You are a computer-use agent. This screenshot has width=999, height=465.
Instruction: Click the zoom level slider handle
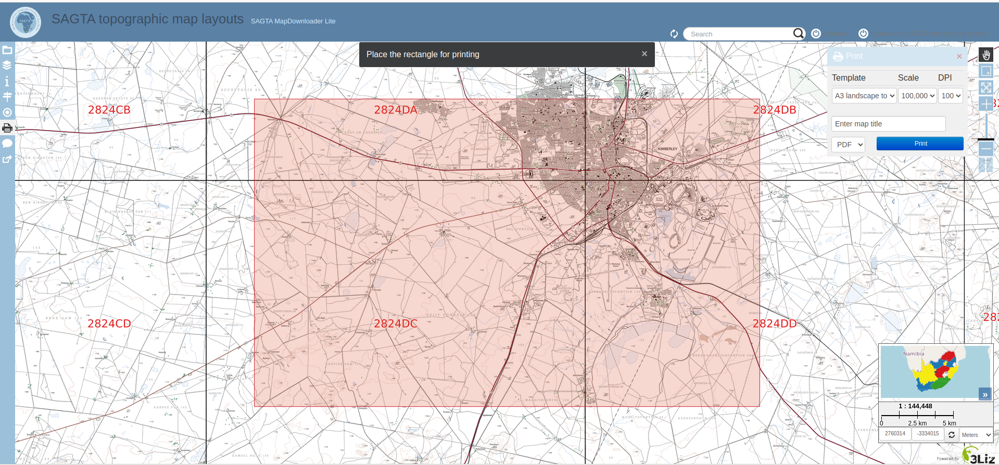click(x=986, y=139)
